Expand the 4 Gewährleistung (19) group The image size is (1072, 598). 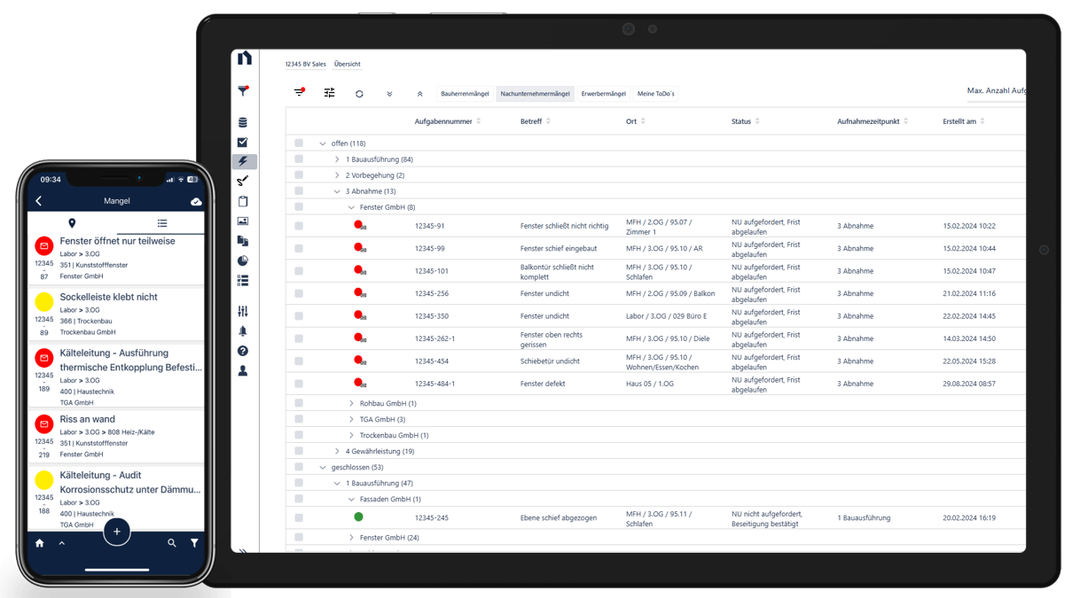(x=337, y=451)
